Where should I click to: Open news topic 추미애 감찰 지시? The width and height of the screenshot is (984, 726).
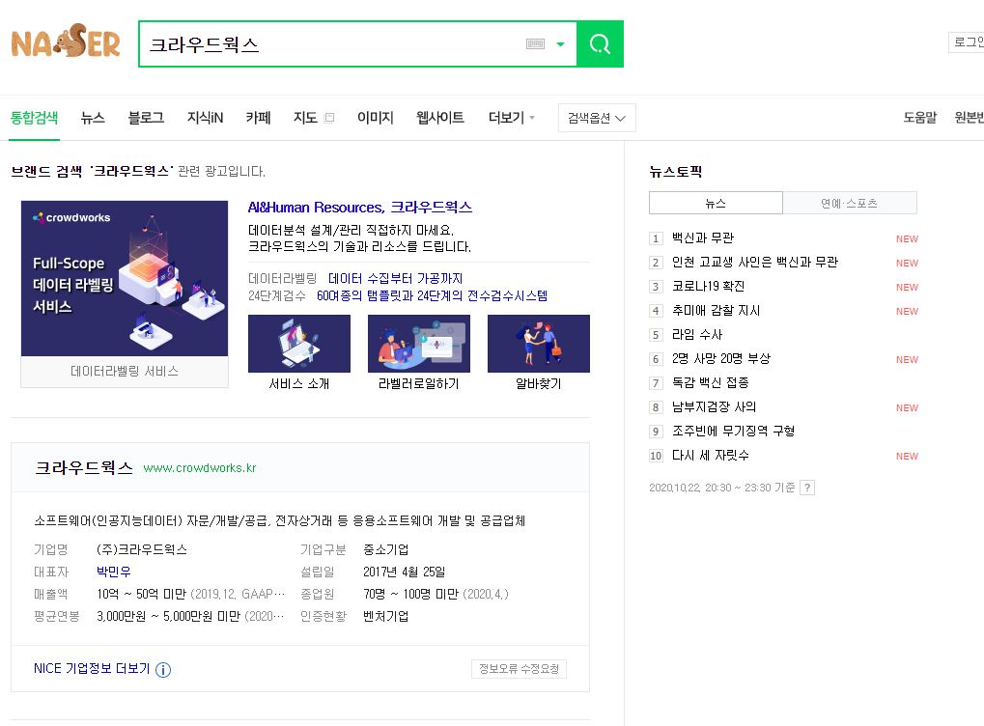tap(717, 310)
